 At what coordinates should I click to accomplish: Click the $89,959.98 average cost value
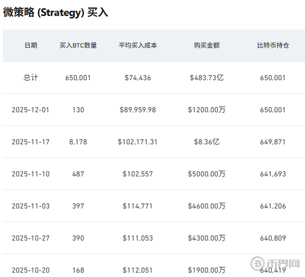click(x=138, y=110)
